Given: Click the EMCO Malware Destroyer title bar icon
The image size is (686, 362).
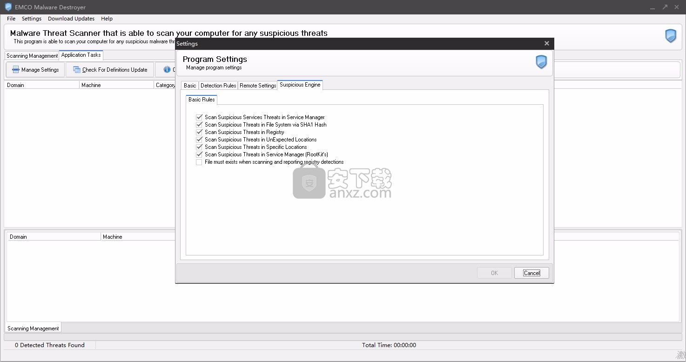Looking at the screenshot, I should click(8, 7).
